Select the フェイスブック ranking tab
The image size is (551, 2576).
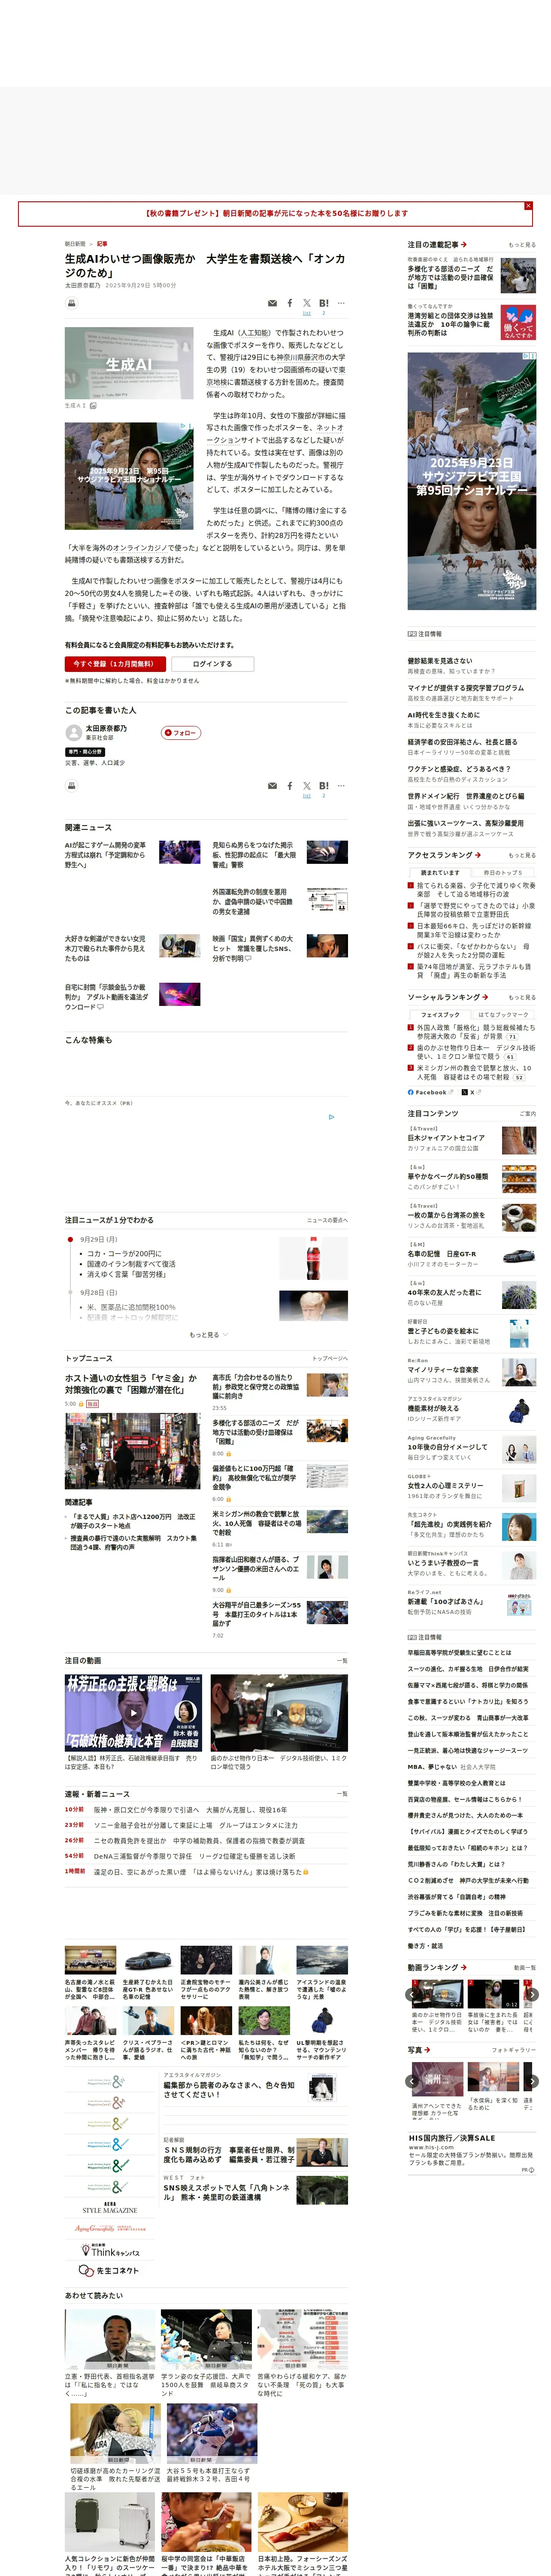point(440,1014)
